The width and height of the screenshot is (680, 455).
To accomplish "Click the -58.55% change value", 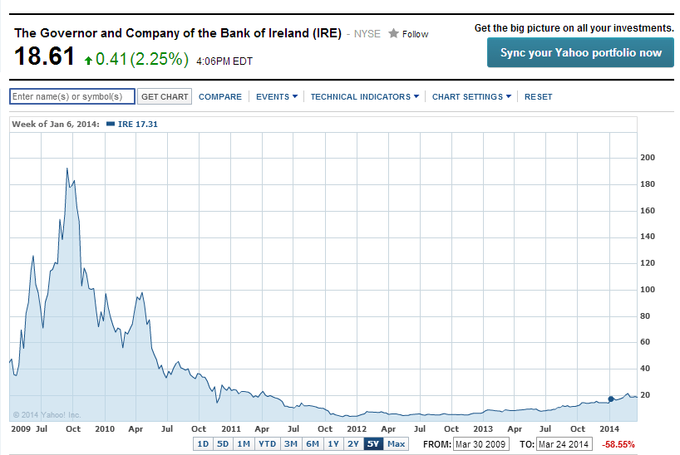I will pyautogui.click(x=618, y=444).
